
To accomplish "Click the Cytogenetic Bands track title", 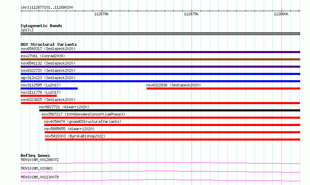I will coord(41,26).
